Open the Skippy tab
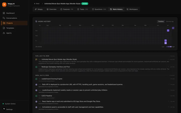 pos(39,9)
